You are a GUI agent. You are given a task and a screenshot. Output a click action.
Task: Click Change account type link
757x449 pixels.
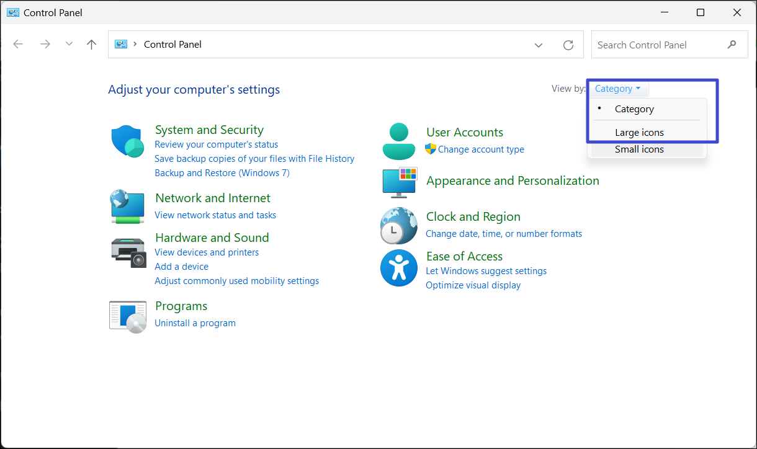tap(481, 149)
